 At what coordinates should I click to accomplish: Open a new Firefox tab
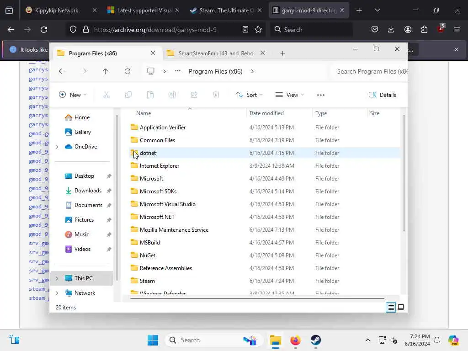click(x=359, y=11)
